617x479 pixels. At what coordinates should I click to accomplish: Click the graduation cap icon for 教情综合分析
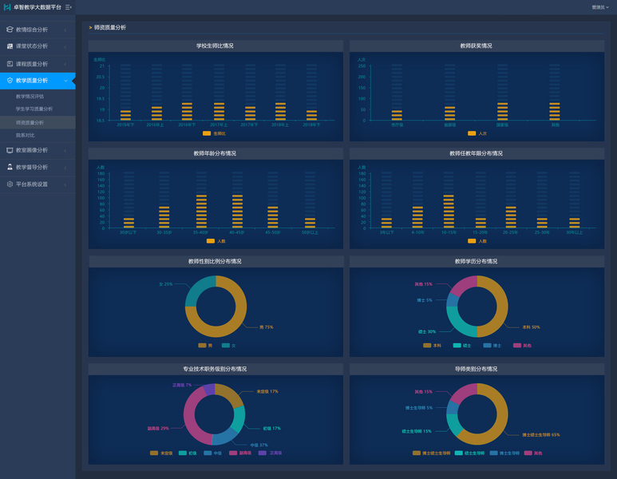coord(10,30)
